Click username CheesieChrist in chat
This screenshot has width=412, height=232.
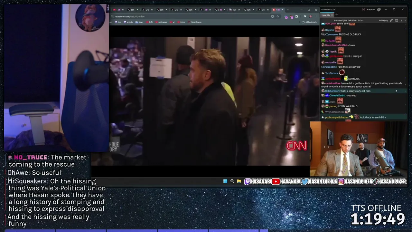click(x=336, y=95)
